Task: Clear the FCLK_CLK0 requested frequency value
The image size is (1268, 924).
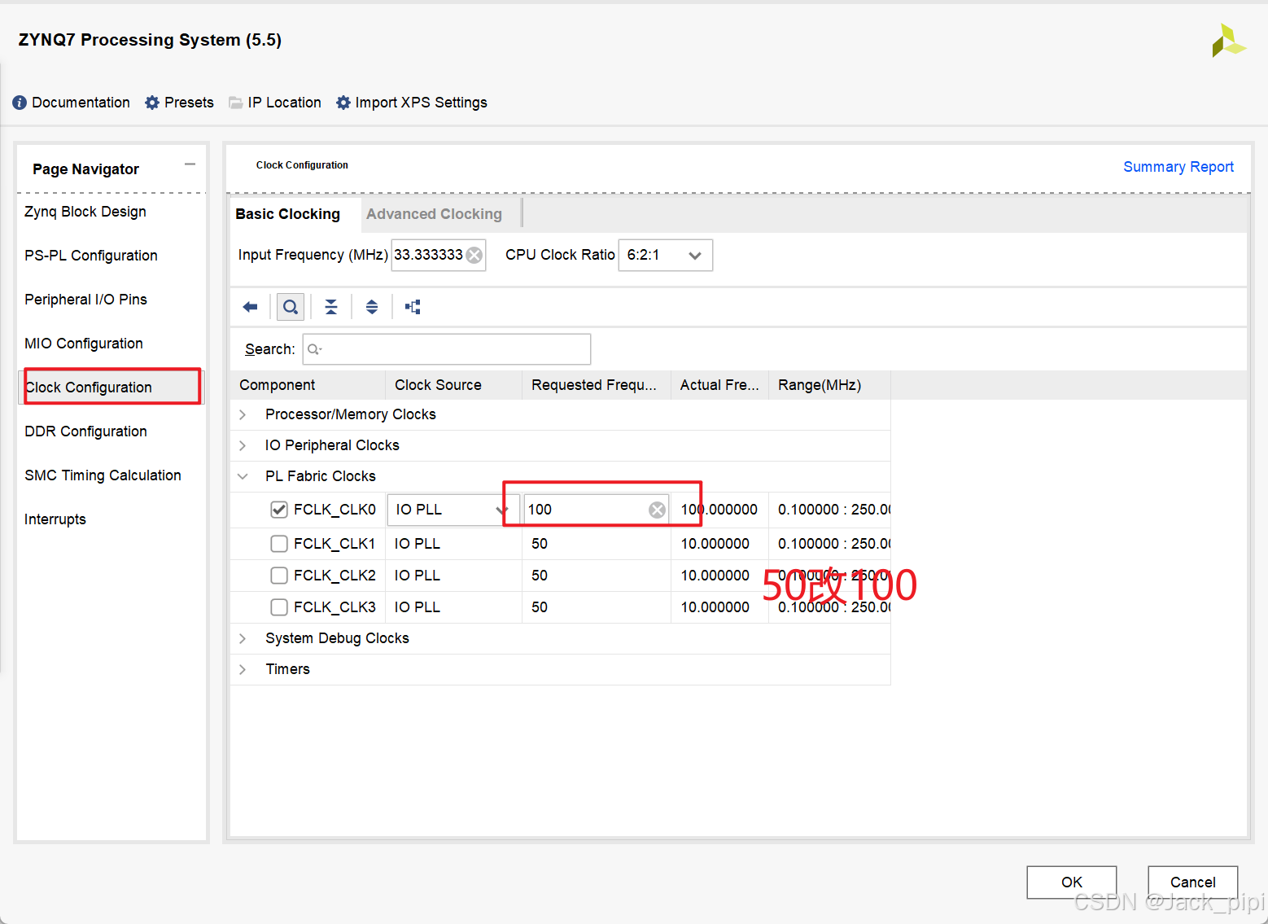Action: point(657,510)
